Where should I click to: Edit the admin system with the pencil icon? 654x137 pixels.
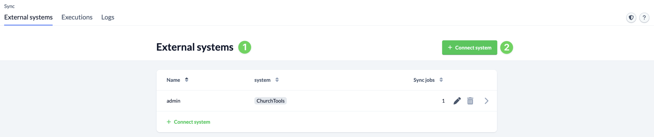tap(457, 101)
